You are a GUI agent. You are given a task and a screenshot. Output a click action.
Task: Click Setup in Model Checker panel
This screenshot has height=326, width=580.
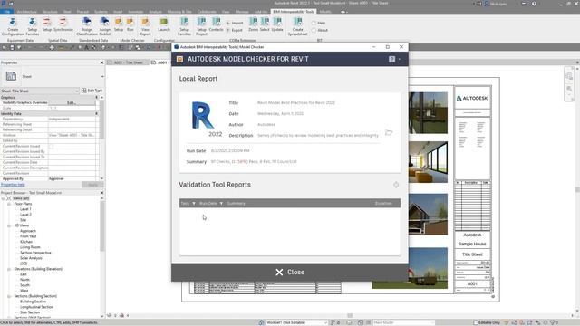coord(119,24)
